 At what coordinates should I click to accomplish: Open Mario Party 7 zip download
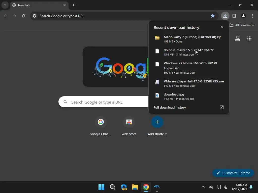pos(189,39)
